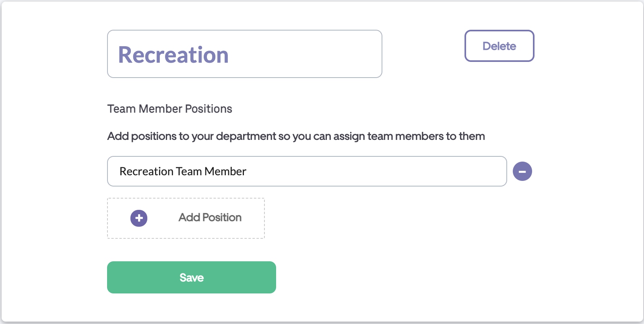Click the round minus button beside position field
Image resolution: width=644 pixels, height=324 pixels.
click(522, 171)
